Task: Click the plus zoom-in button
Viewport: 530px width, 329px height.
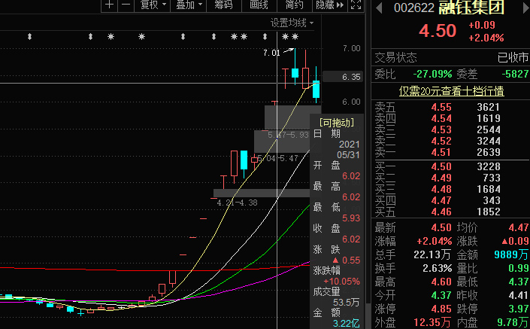Action: (109, 5)
